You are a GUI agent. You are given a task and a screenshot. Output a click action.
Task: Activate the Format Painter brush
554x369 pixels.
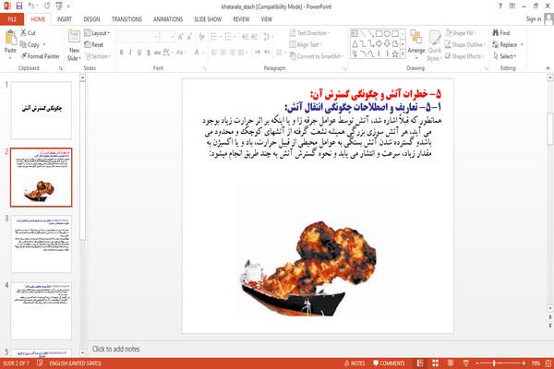pyautogui.click(x=23, y=56)
